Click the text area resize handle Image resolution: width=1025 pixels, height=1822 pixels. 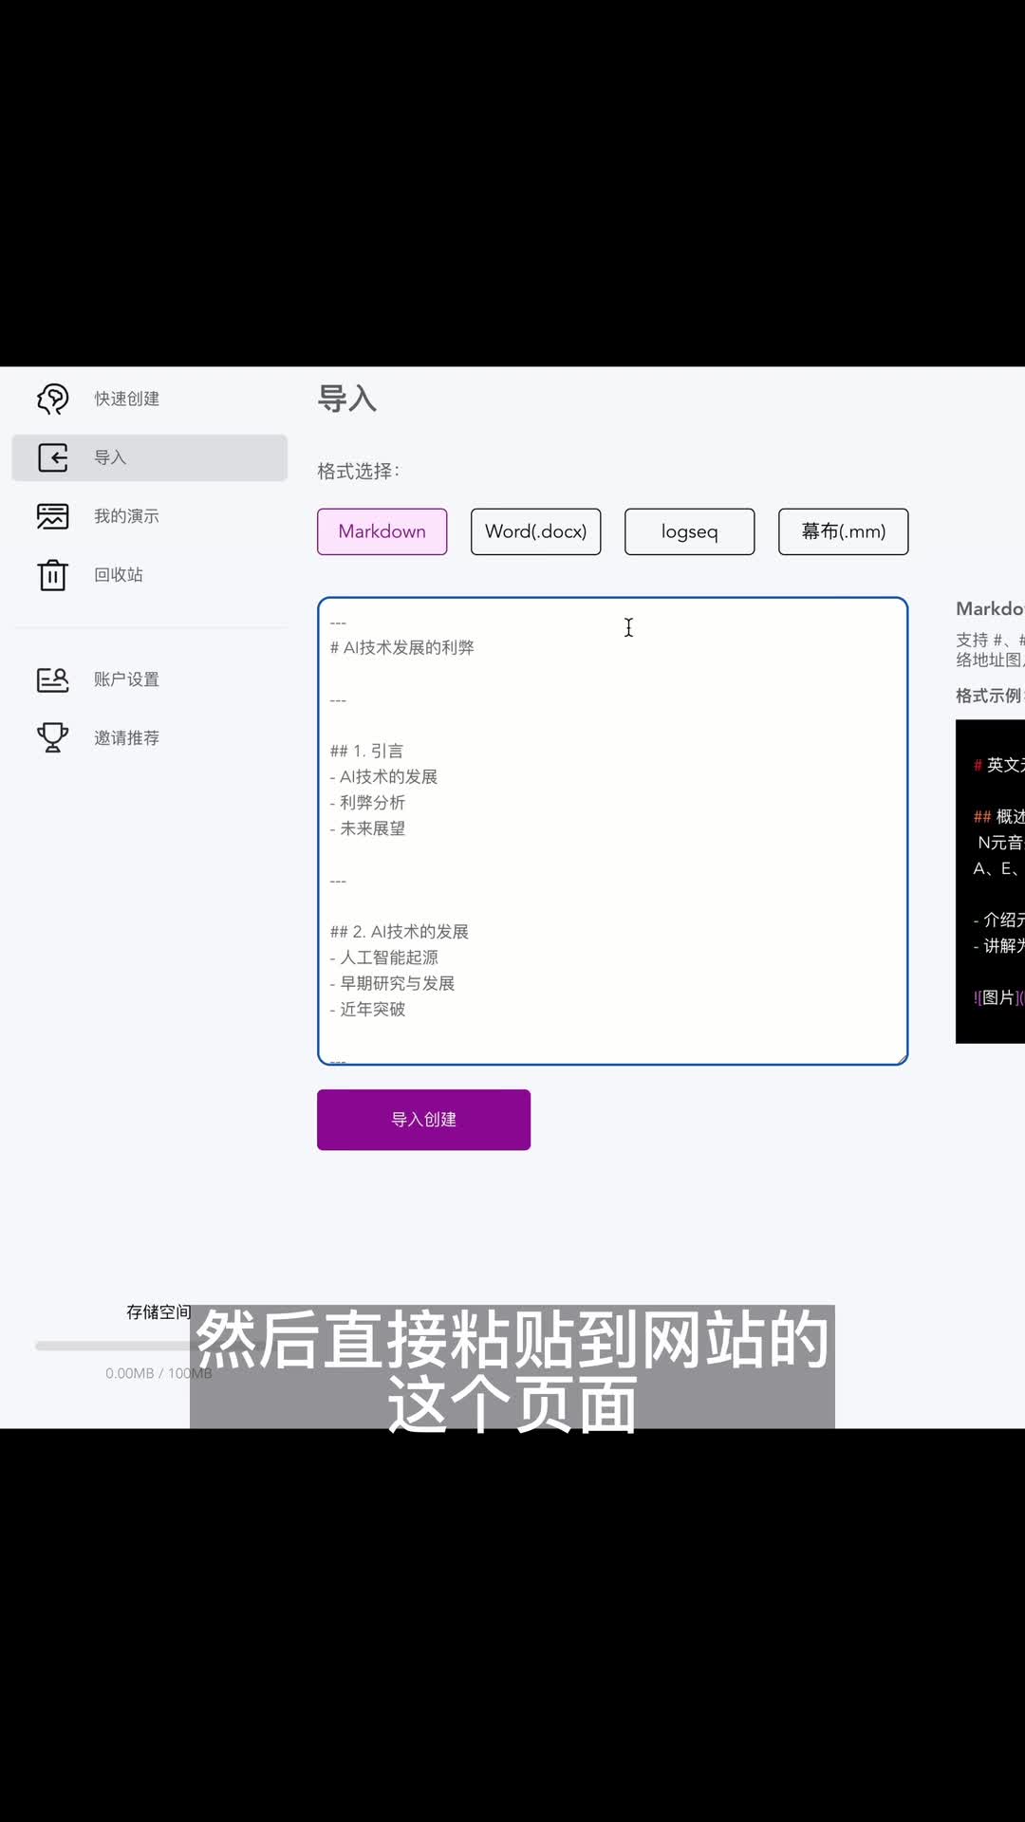[901, 1058]
